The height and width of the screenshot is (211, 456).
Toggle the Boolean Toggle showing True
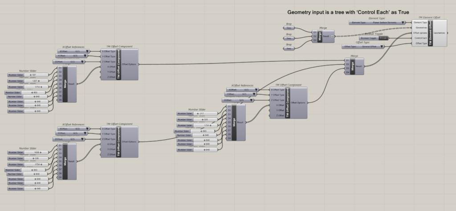click(x=383, y=38)
